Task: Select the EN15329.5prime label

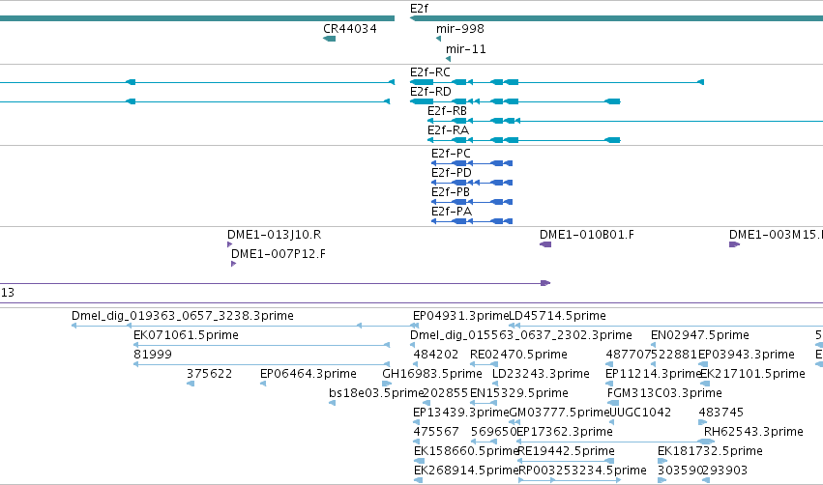Action: pyautogui.click(x=519, y=394)
